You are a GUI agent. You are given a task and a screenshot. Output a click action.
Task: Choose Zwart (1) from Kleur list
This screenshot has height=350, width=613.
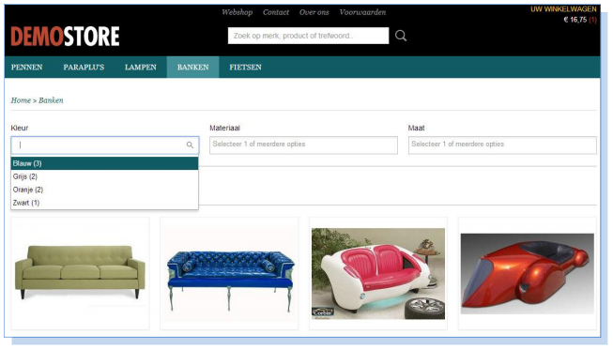[x=104, y=203]
